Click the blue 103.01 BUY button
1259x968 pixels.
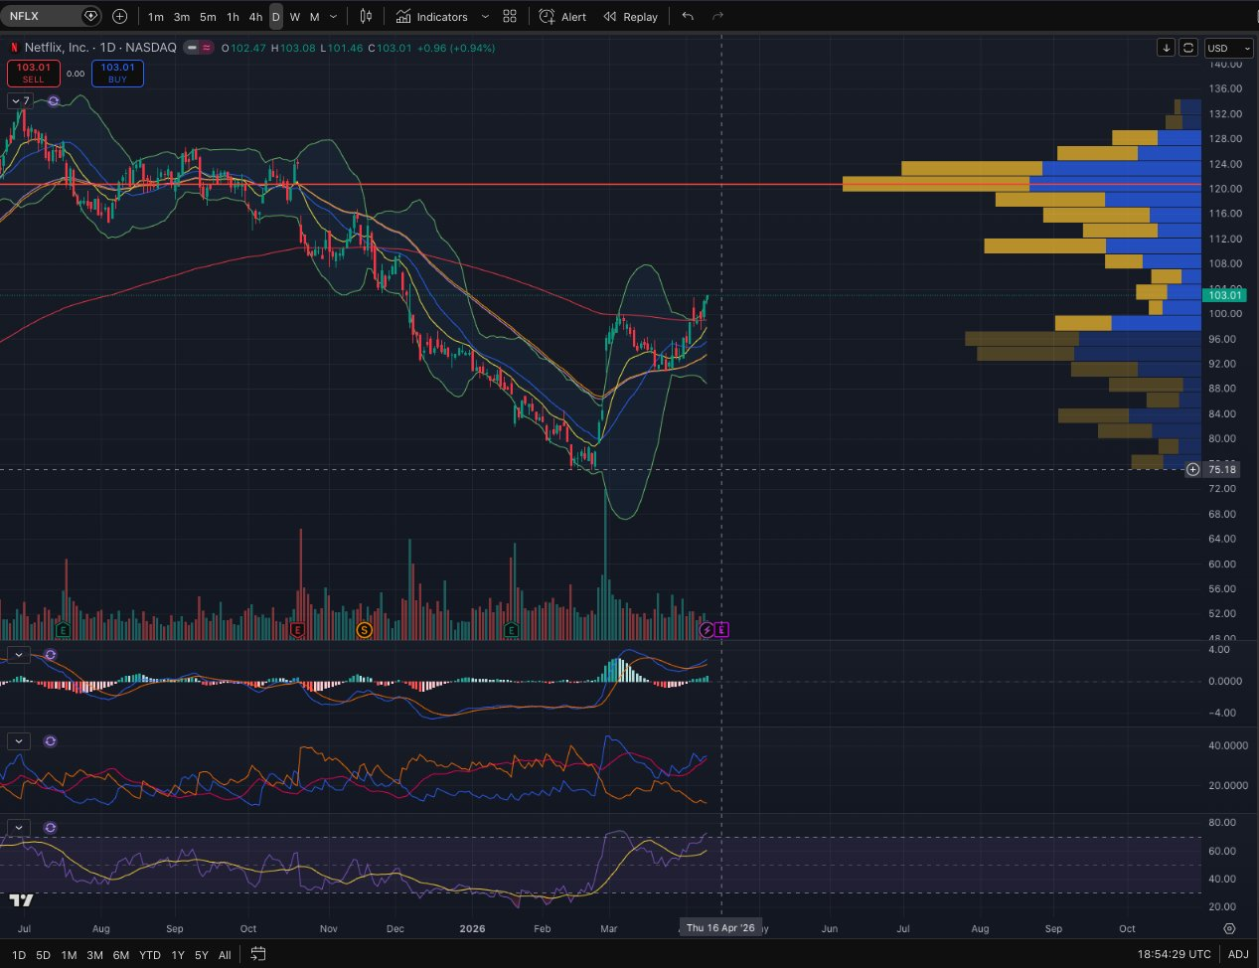click(x=117, y=73)
